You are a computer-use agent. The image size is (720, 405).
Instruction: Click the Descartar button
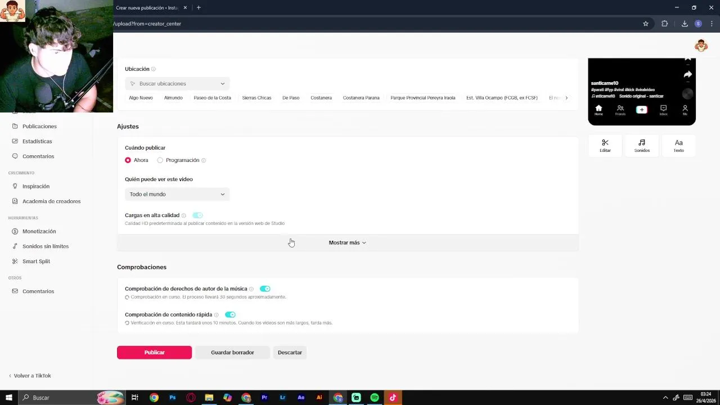coord(290,353)
